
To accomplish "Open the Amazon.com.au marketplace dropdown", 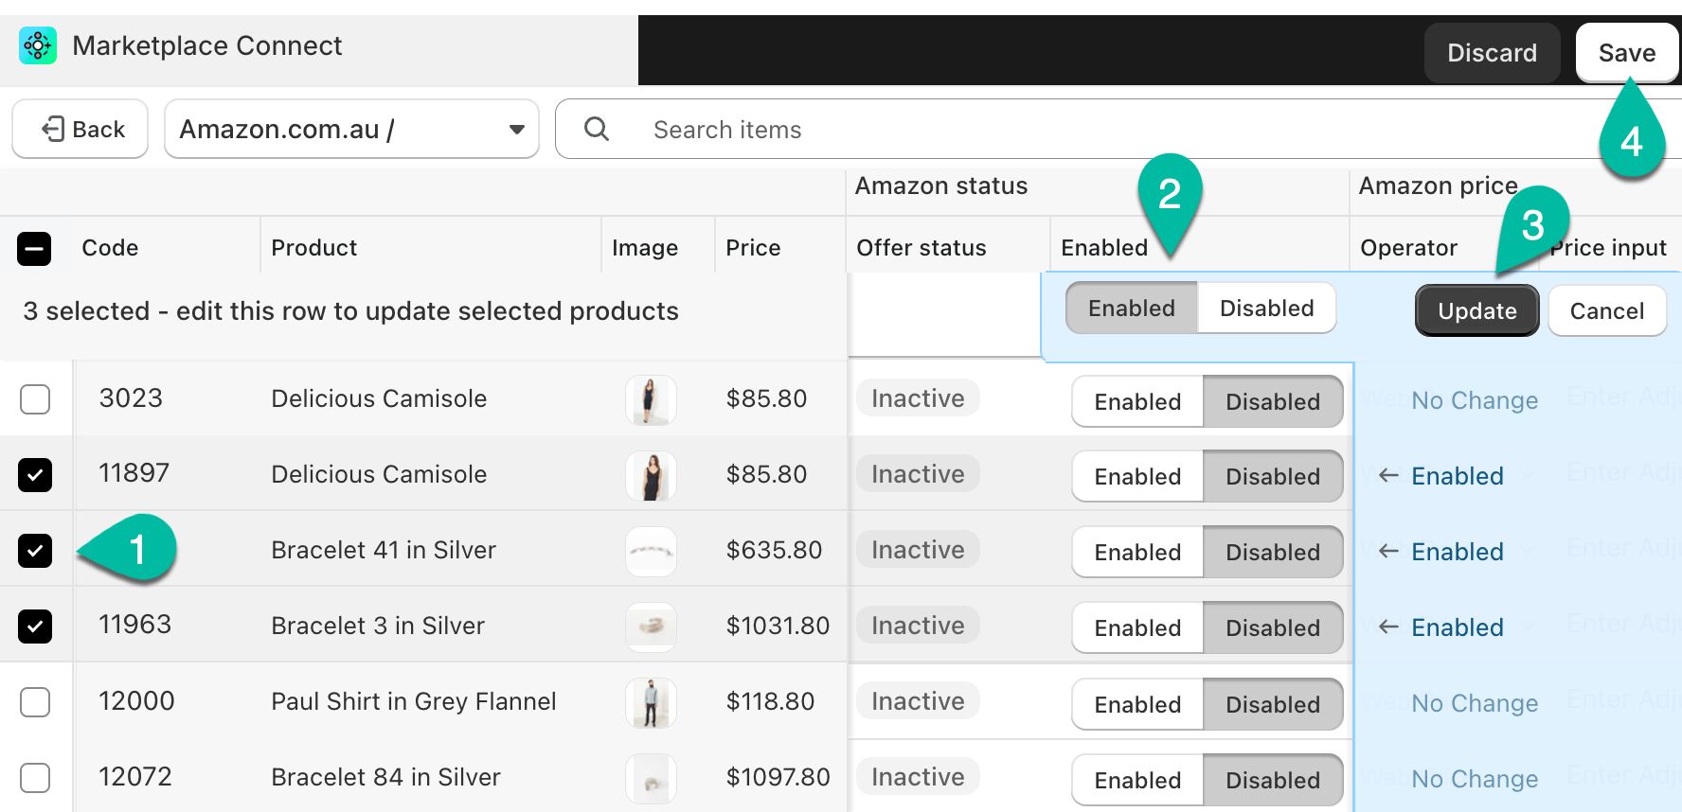I will point(351,129).
